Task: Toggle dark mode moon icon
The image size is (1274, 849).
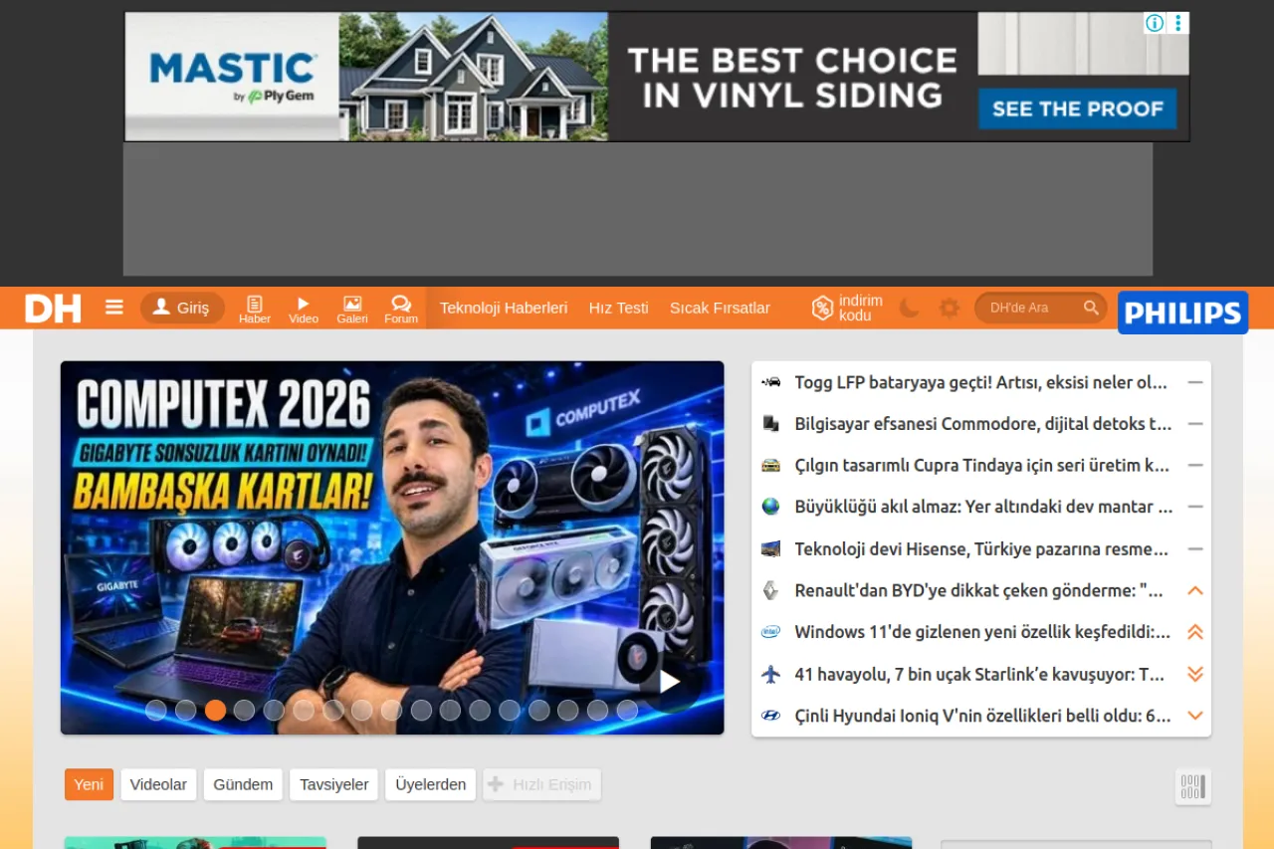Action: pyautogui.click(x=909, y=308)
